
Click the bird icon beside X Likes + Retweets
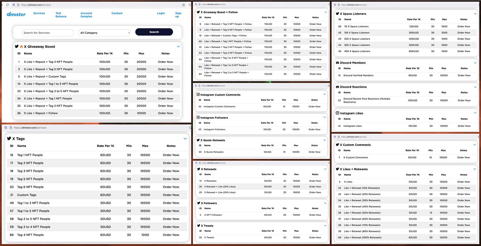[x=337, y=169]
